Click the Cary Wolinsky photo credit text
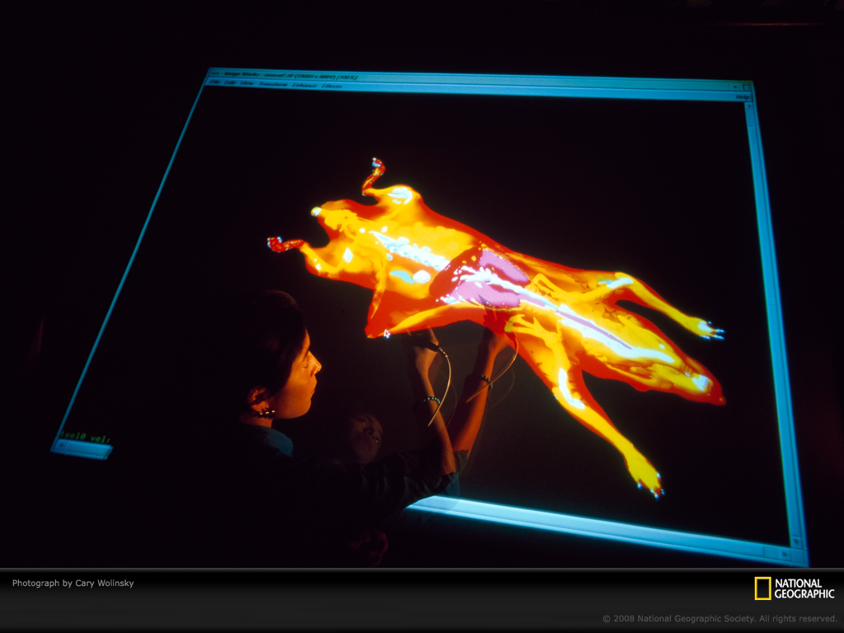 [73, 583]
